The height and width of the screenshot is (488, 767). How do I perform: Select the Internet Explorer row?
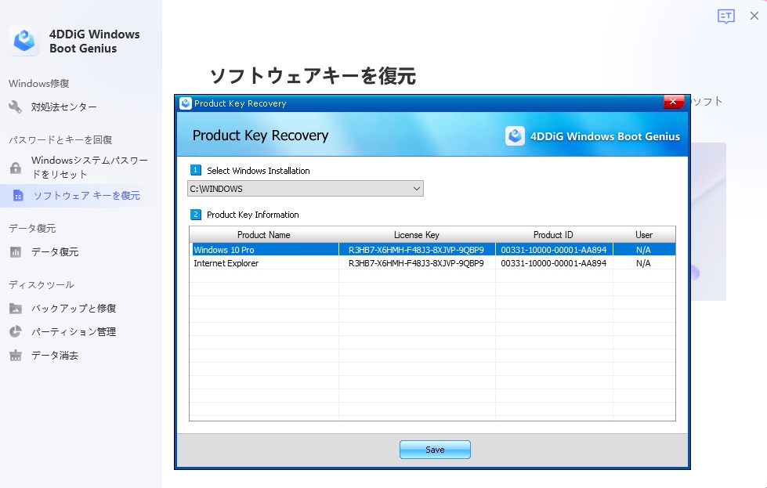(432, 263)
